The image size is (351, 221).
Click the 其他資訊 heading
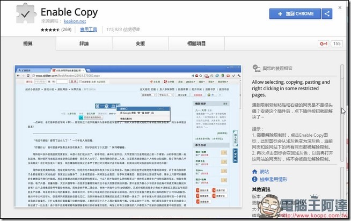click(x=261, y=189)
